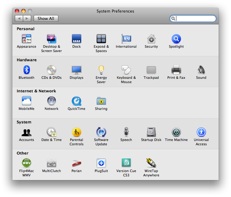The width and height of the screenshot is (231, 197).
Task: Open the Dock preferences
Action: (x=77, y=39)
